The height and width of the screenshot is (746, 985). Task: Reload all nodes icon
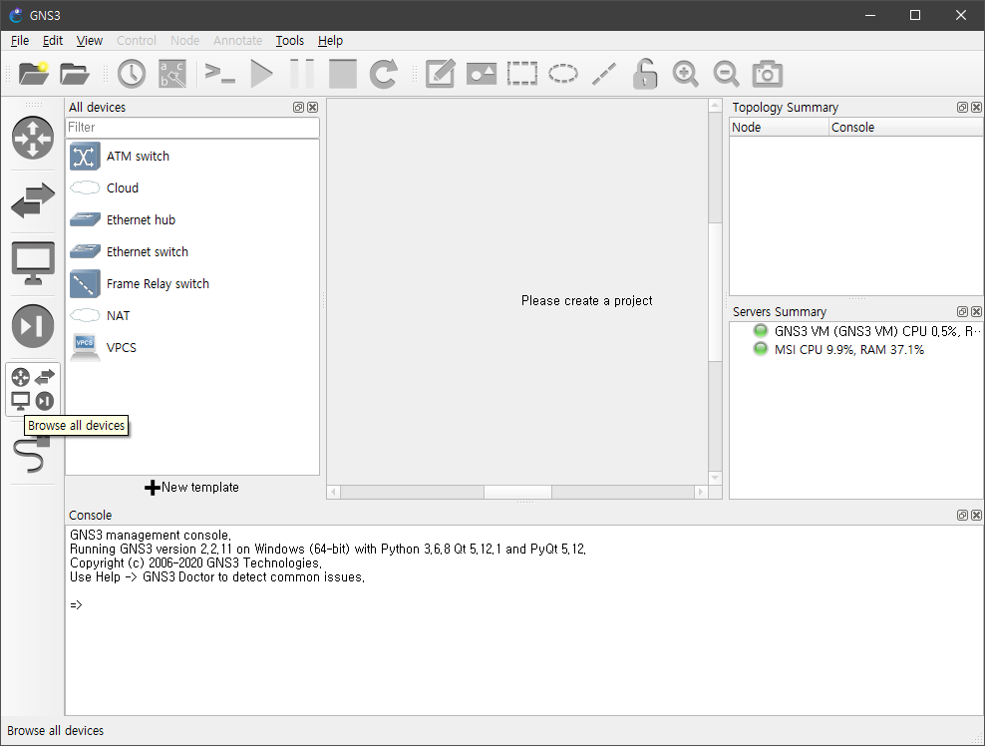click(383, 74)
